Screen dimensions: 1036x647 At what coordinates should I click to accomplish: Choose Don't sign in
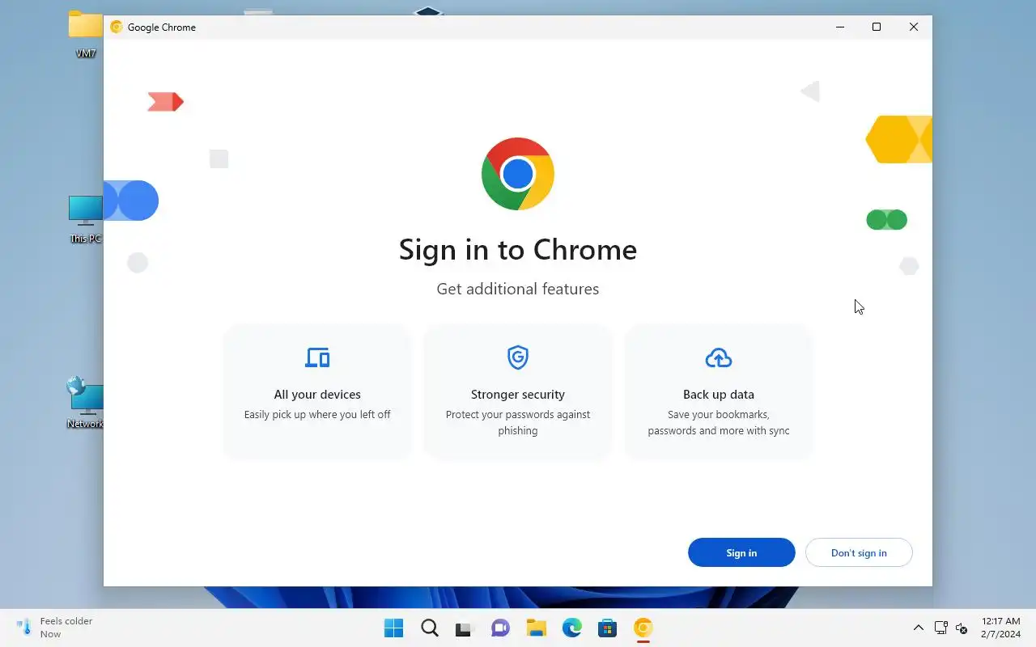pos(859,552)
